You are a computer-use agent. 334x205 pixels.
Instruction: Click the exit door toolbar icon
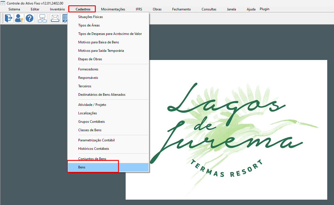pyautogui.click(x=8, y=18)
